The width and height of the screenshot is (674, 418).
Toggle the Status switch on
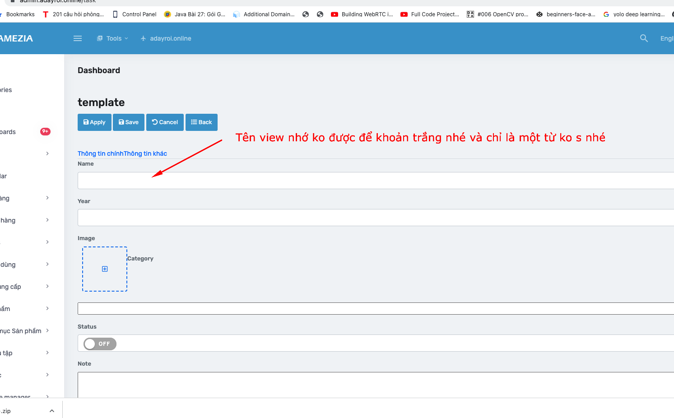[x=100, y=344]
